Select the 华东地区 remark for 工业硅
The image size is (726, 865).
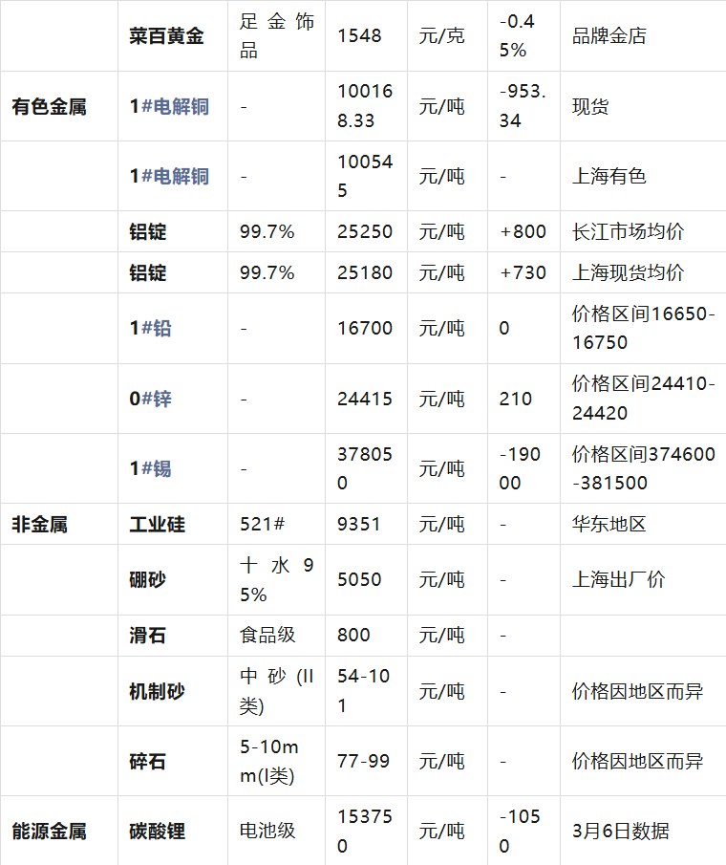click(x=609, y=524)
